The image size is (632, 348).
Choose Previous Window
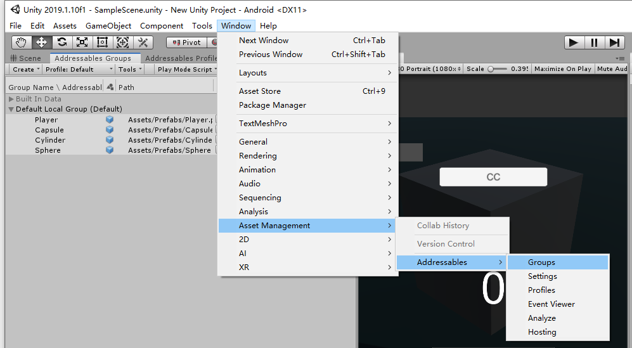tap(308, 55)
